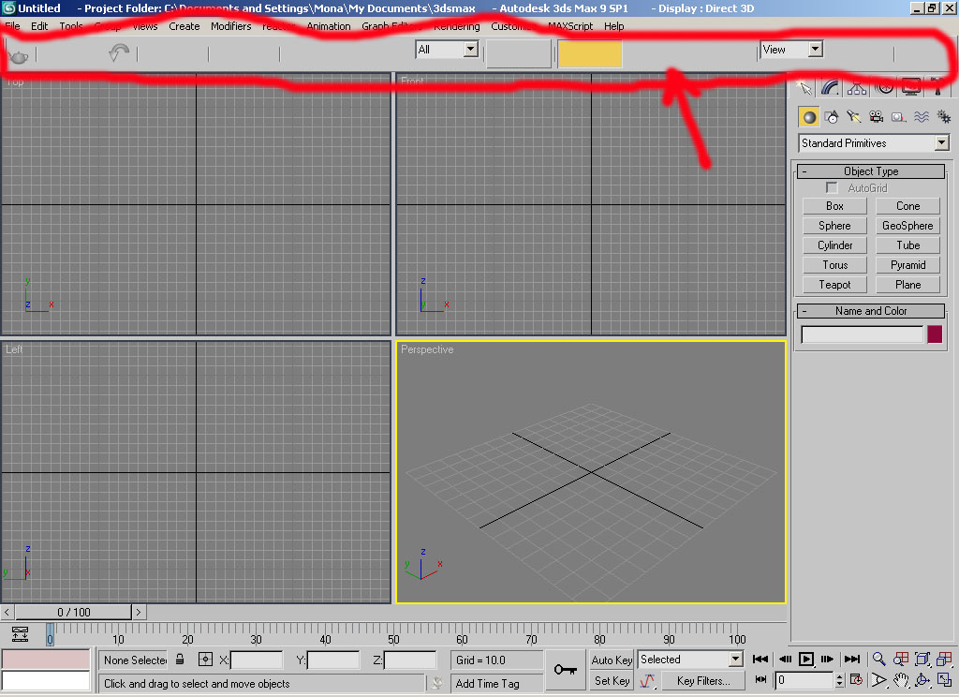Select the Lights category icon
Viewport: 959px width, 697px height.
pyautogui.click(x=854, y=117)
